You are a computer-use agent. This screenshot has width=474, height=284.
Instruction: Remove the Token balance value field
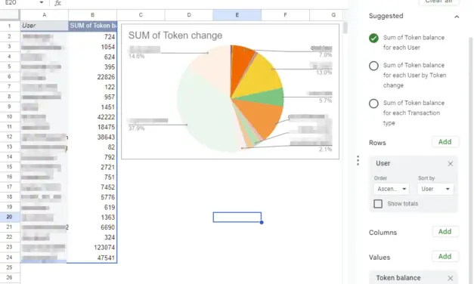450,278
